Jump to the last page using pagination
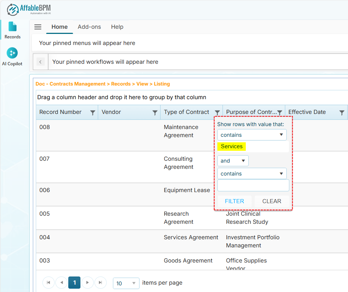The height and width of the screenshot is (292, 348). point(100,282)
